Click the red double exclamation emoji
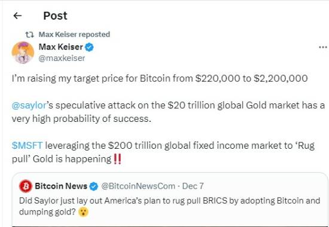 pos(117,159)
